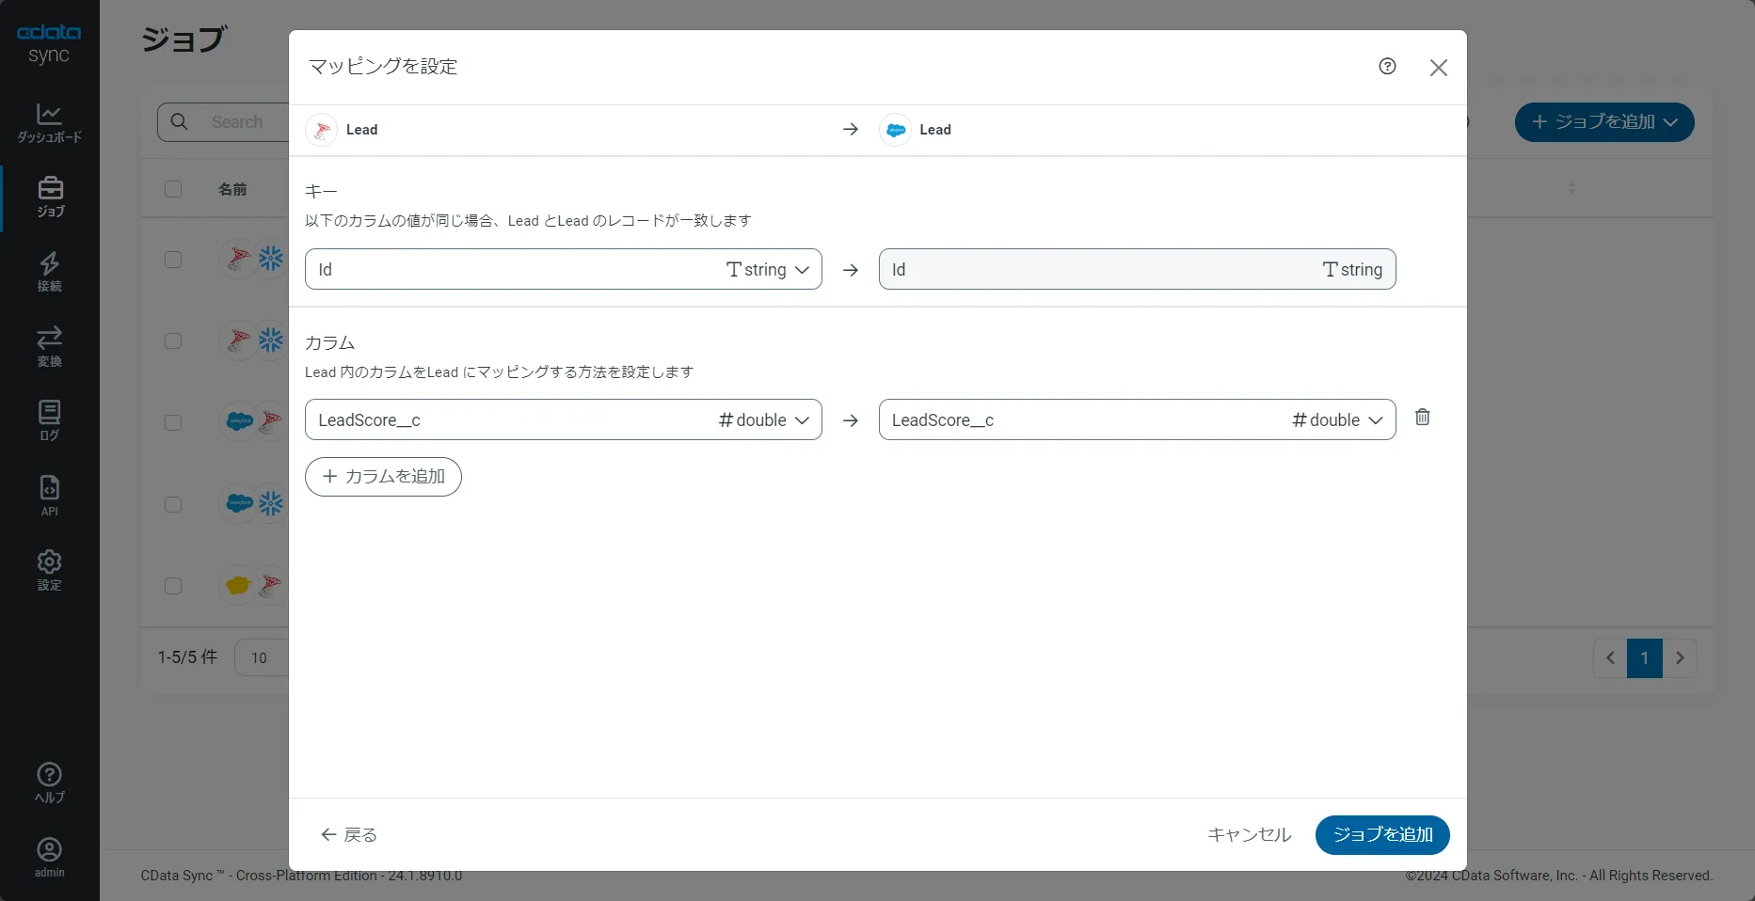Open the ログ section from the sidebar
Viewport: 1755px width, 901px height.
pyautogui.click(x=49, y=419)
